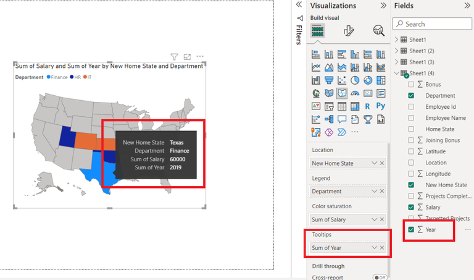
Task: Toggle the Cross-report switch
Action: (380, 278)
